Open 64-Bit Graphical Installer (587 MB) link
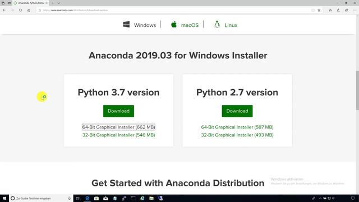Viewport: 359px width, 202px height. pos(237,127)
